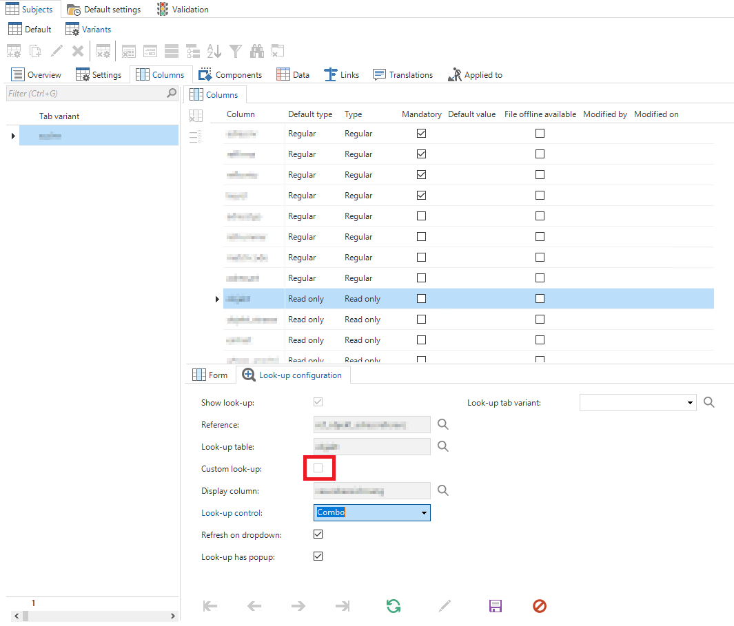Toggle the Look-up has popup checkbox
Screen dimensions: 734x626
pyautogui.click(x=318, y=556)
